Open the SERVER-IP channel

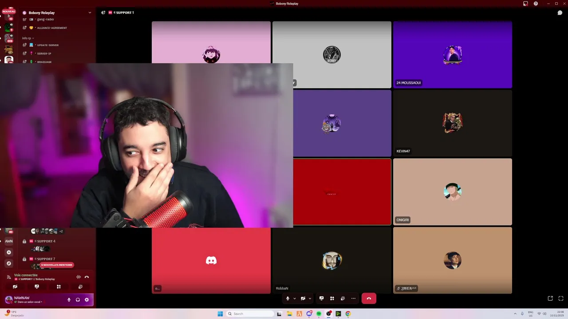(44, 53)
